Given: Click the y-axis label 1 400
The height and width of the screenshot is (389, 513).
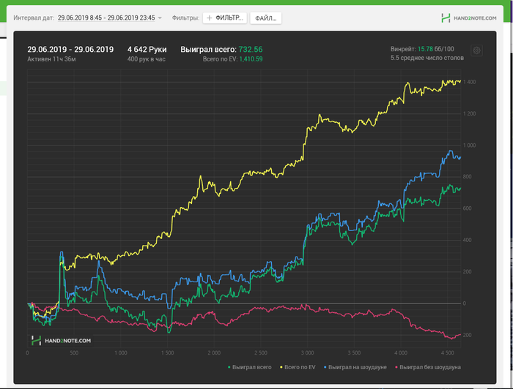Looking at the screenshot, I should 470,82.
